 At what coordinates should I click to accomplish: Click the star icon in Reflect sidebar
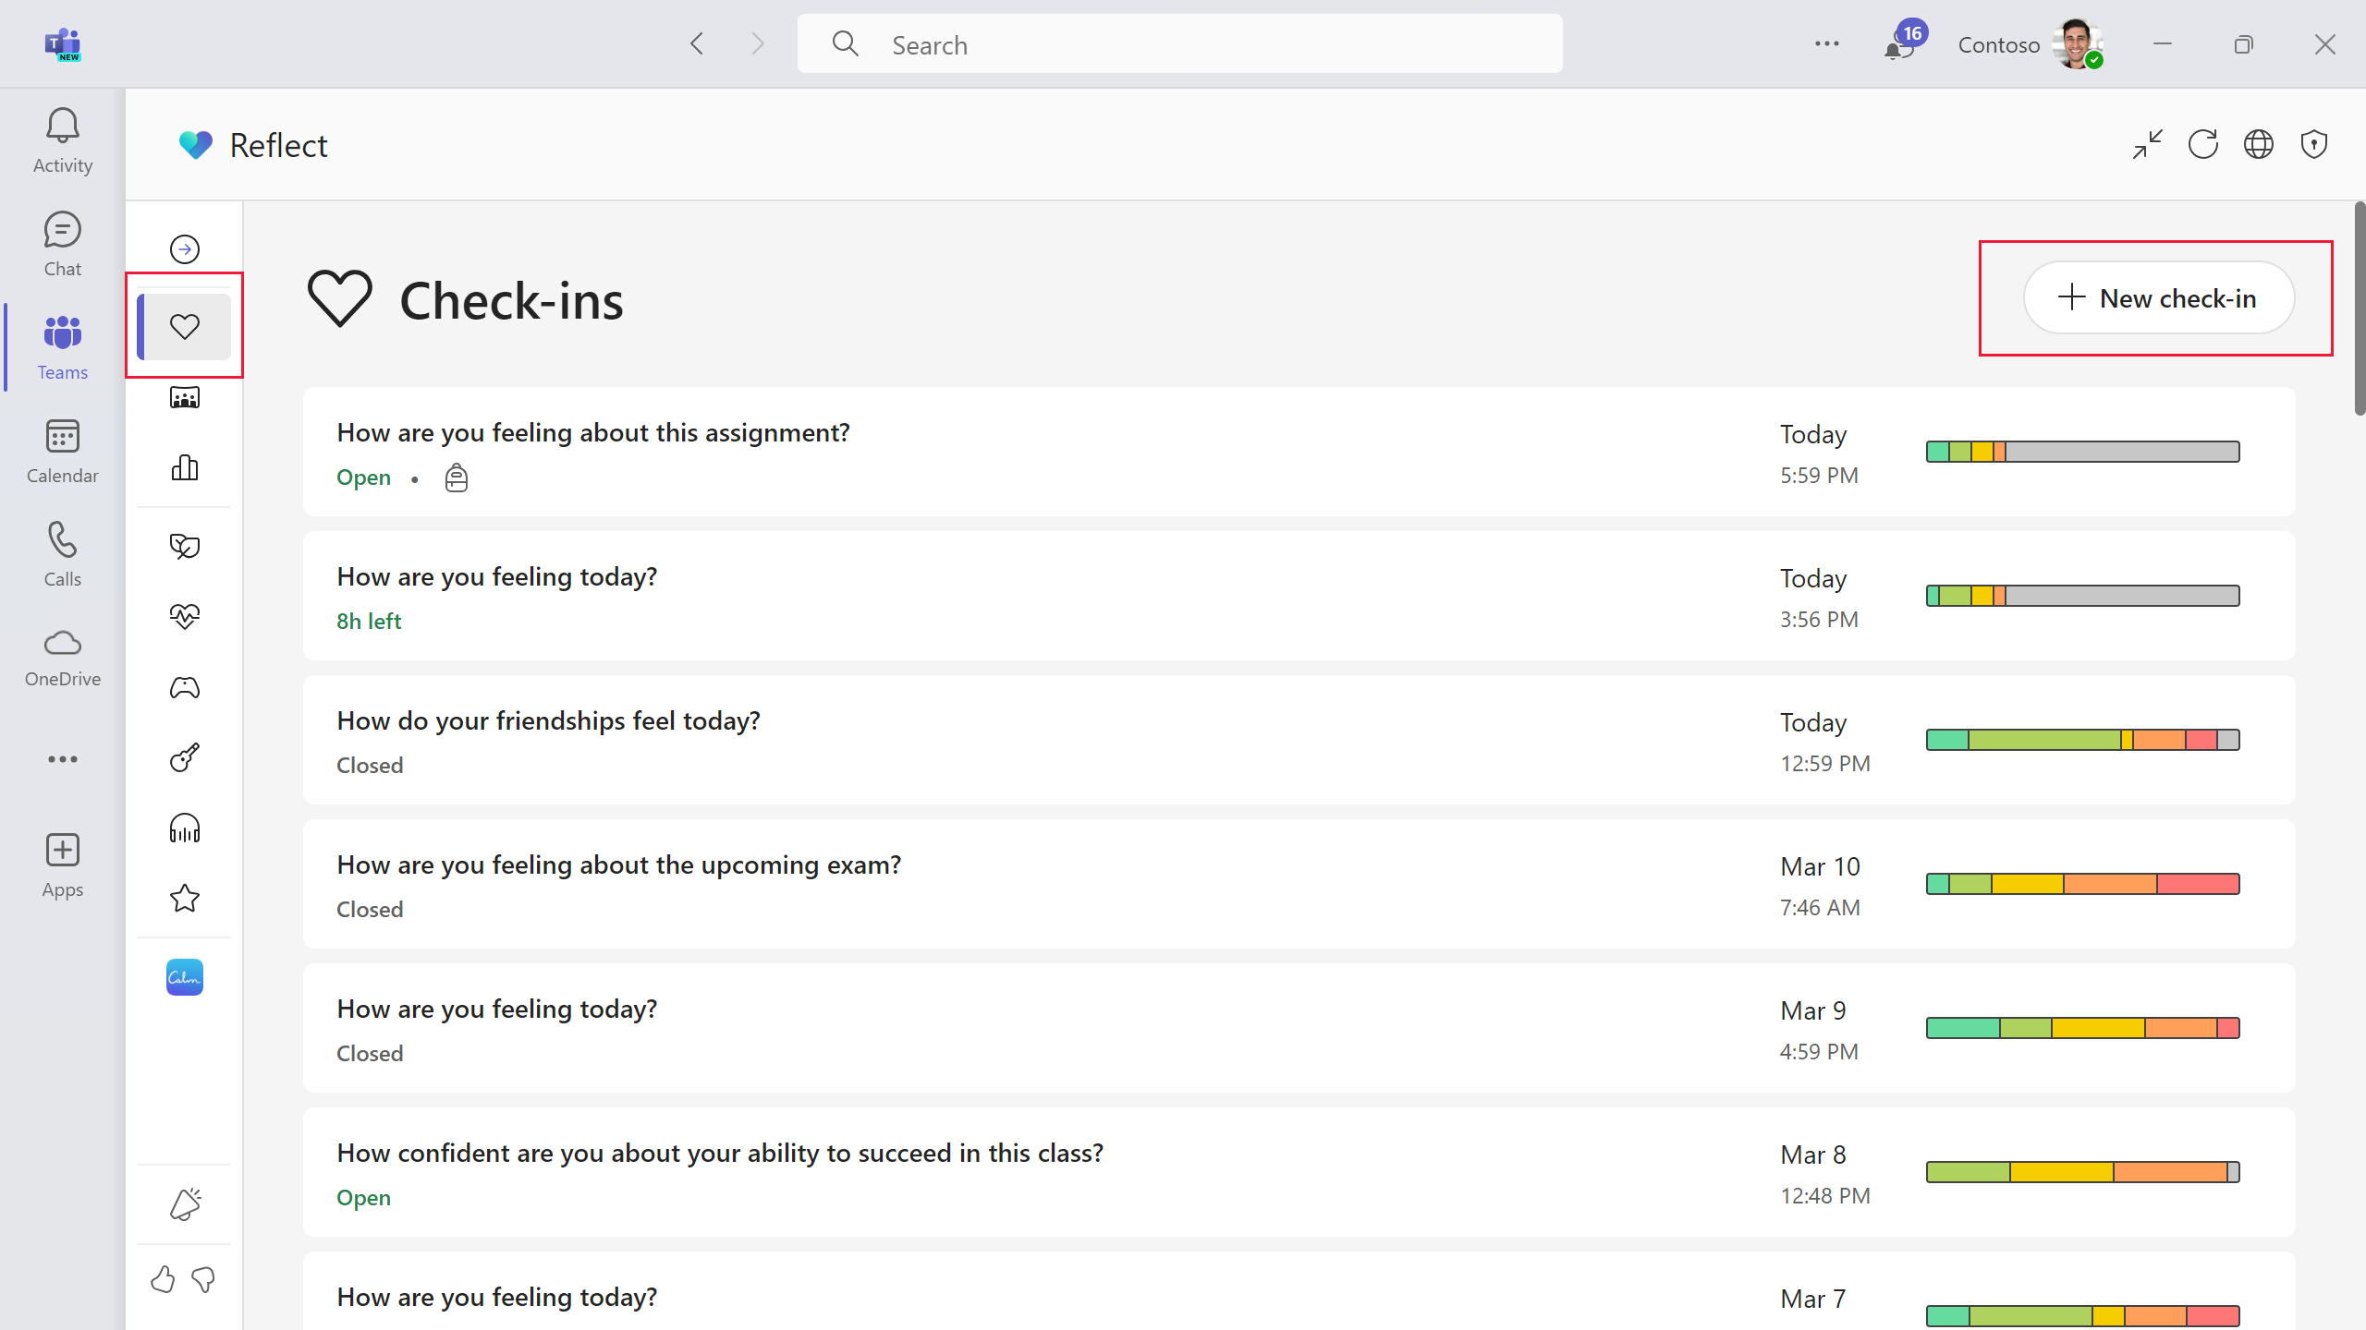coord(185,898)
